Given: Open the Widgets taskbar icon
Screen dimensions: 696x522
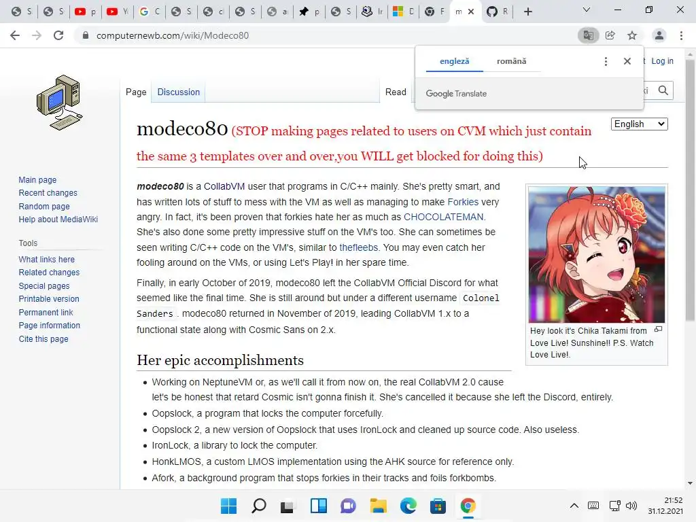Looking at the screenshot, I should pos(318,506).
